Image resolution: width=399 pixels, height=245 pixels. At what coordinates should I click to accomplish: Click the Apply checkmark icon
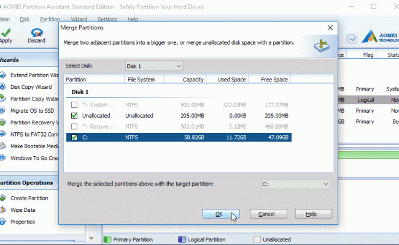6,32
